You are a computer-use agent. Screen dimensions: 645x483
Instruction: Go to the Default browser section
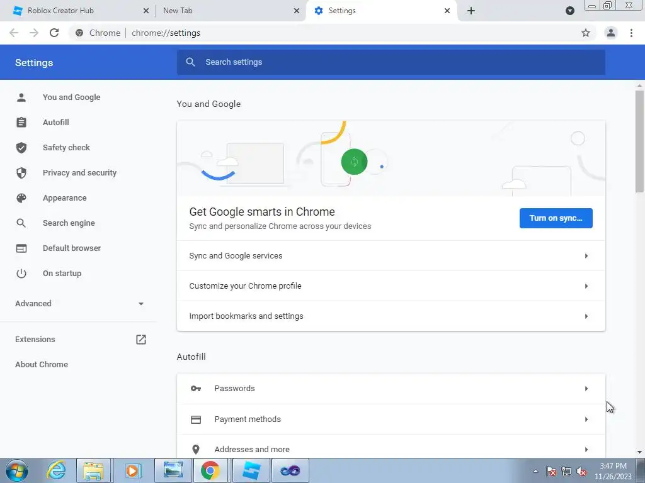pos(72,248)
